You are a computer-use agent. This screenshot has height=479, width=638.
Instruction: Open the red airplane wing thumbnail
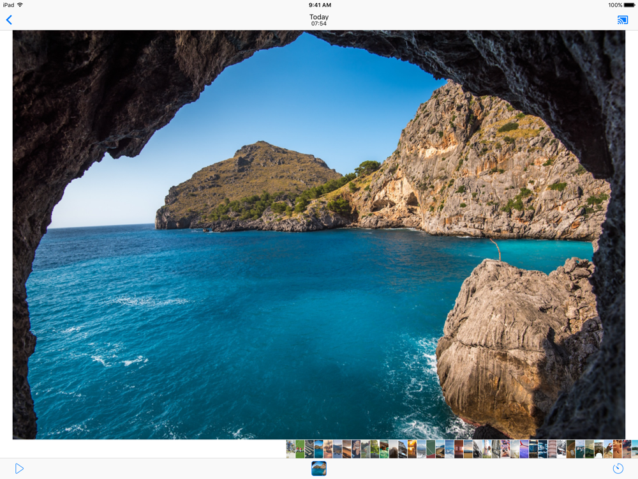pos(524,449)
